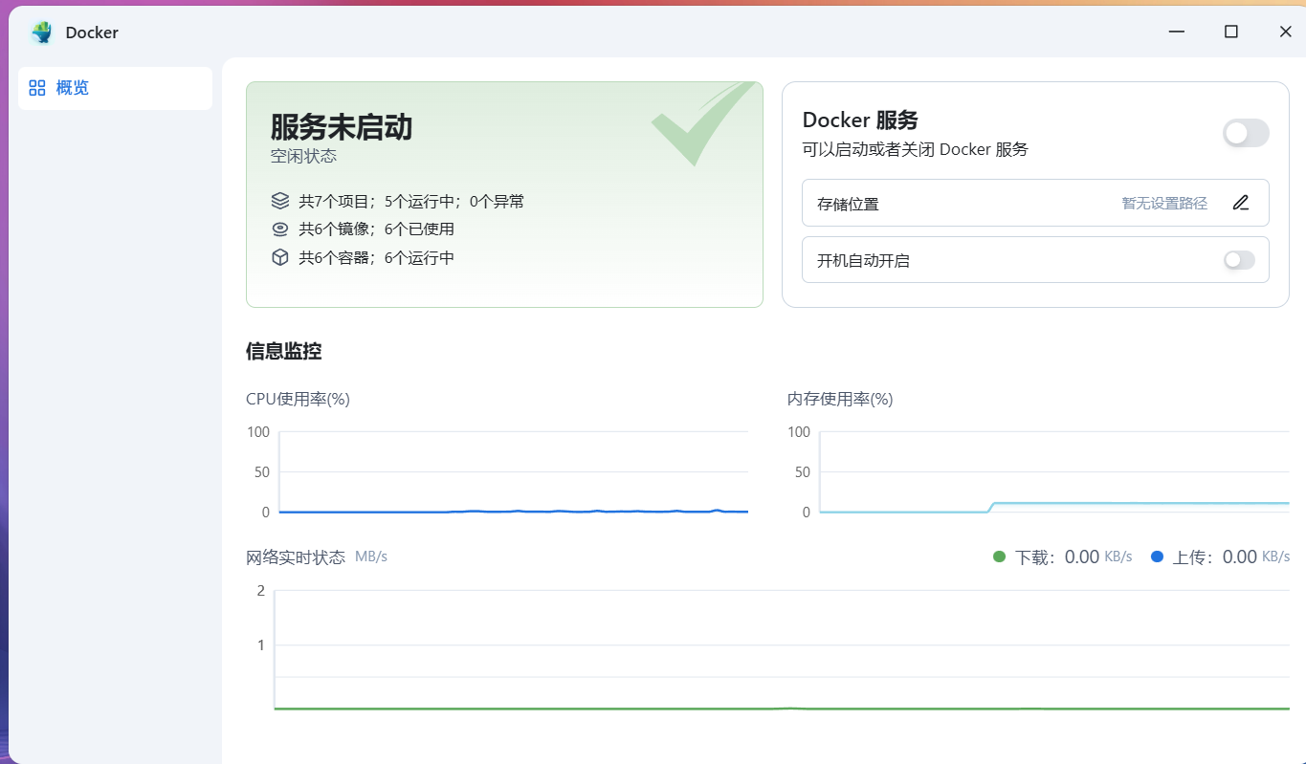1306x764 pixels.
Task: Click the 暂无设置路径 link
Action: tap(1163, 203)
